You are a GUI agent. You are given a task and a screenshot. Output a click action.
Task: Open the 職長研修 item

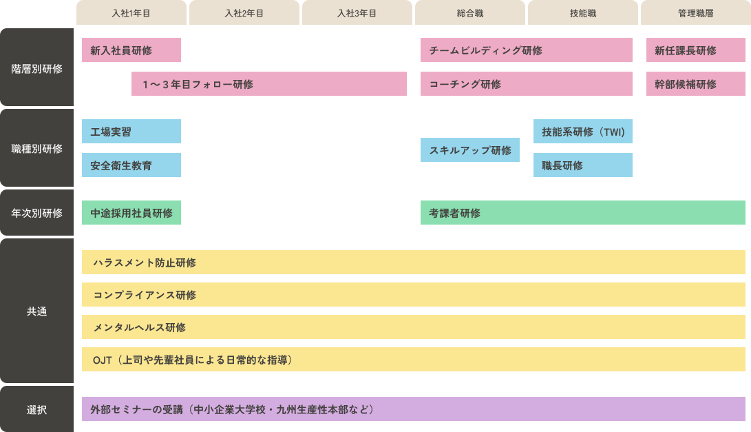tap(582, 165)
